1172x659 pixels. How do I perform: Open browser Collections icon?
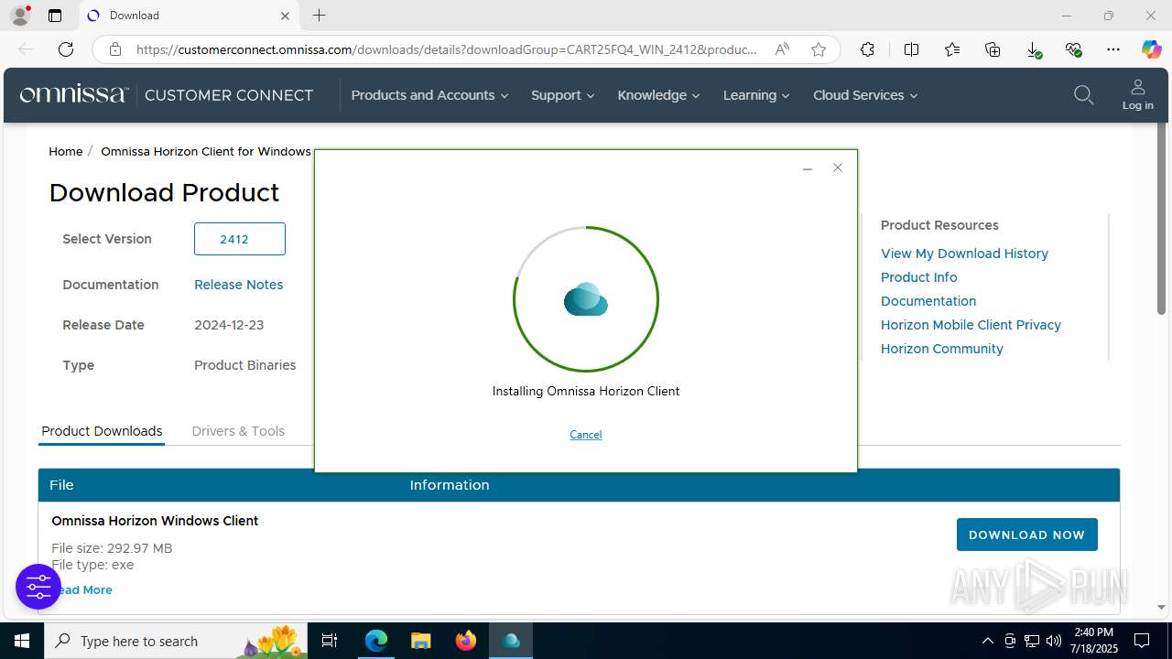tap(993, 49)
